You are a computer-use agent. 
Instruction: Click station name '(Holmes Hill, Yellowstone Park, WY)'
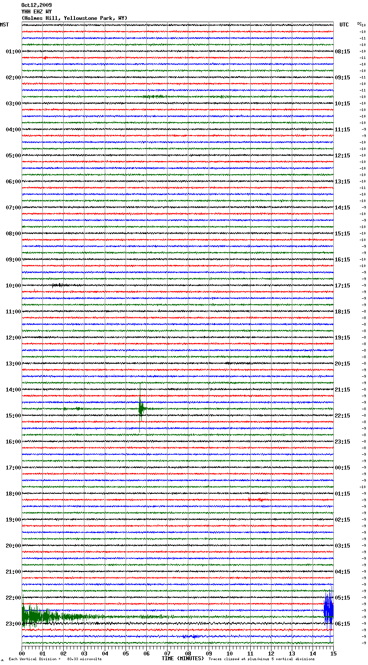(74, 18)
